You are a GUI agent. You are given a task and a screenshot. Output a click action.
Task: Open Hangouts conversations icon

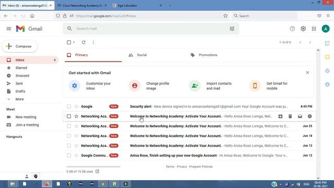pos(35,177)
